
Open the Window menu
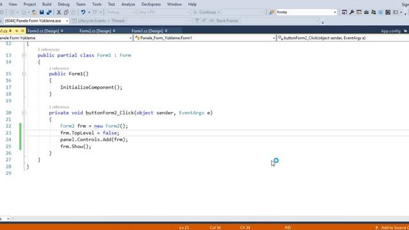tap(174, 4)
